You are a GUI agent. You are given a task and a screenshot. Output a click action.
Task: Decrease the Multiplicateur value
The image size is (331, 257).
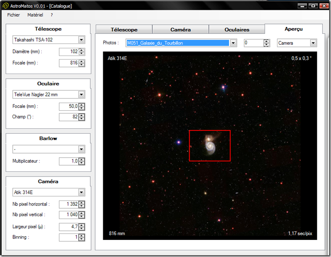(x=82, y=163)
